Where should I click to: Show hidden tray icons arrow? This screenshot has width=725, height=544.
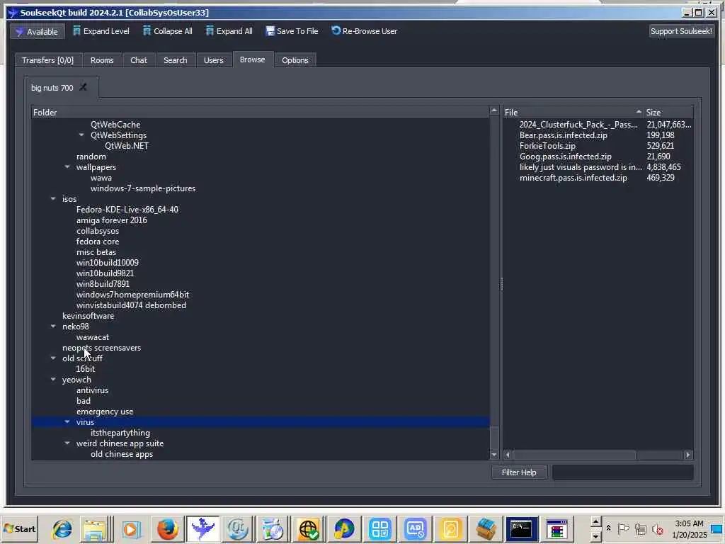point(608,528)
